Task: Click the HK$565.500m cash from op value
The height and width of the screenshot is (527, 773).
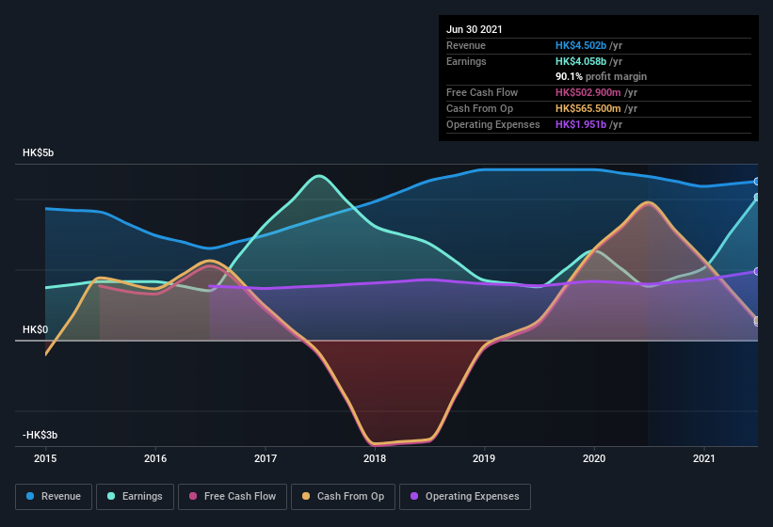Action: coord(588,108)
